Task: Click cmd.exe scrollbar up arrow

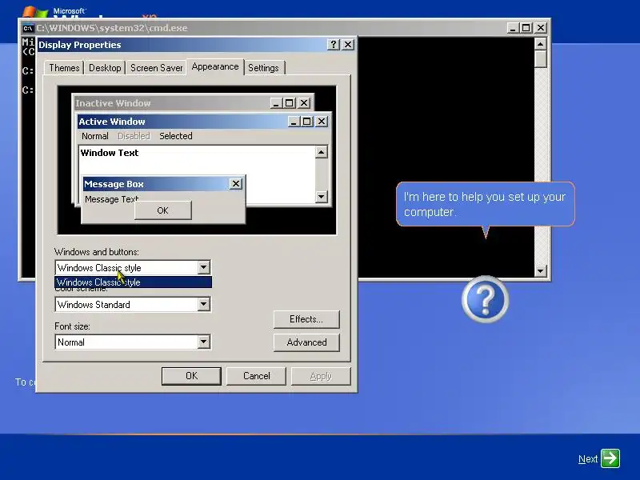Action: pos(541,44)
